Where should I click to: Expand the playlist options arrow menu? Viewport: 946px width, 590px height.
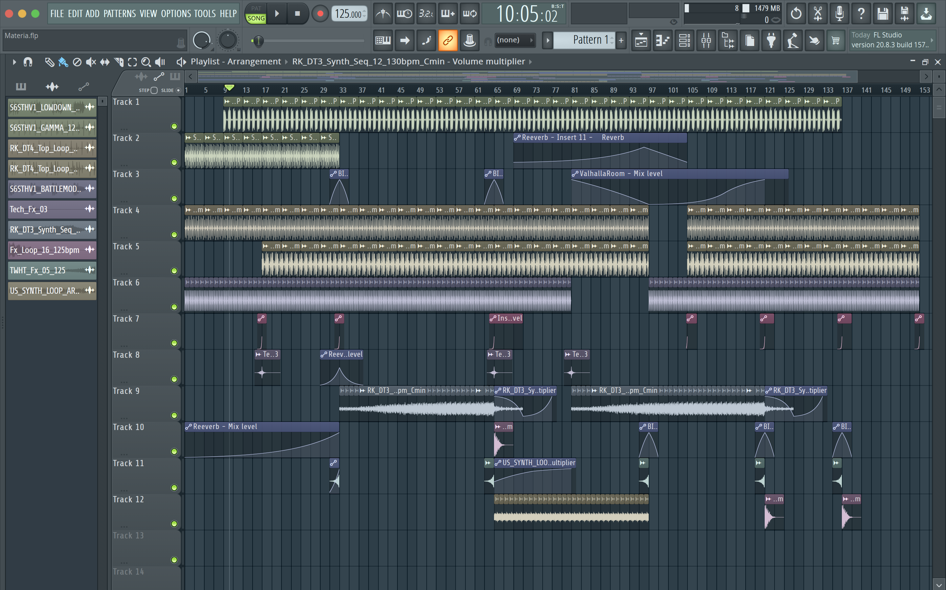point(14,62)
